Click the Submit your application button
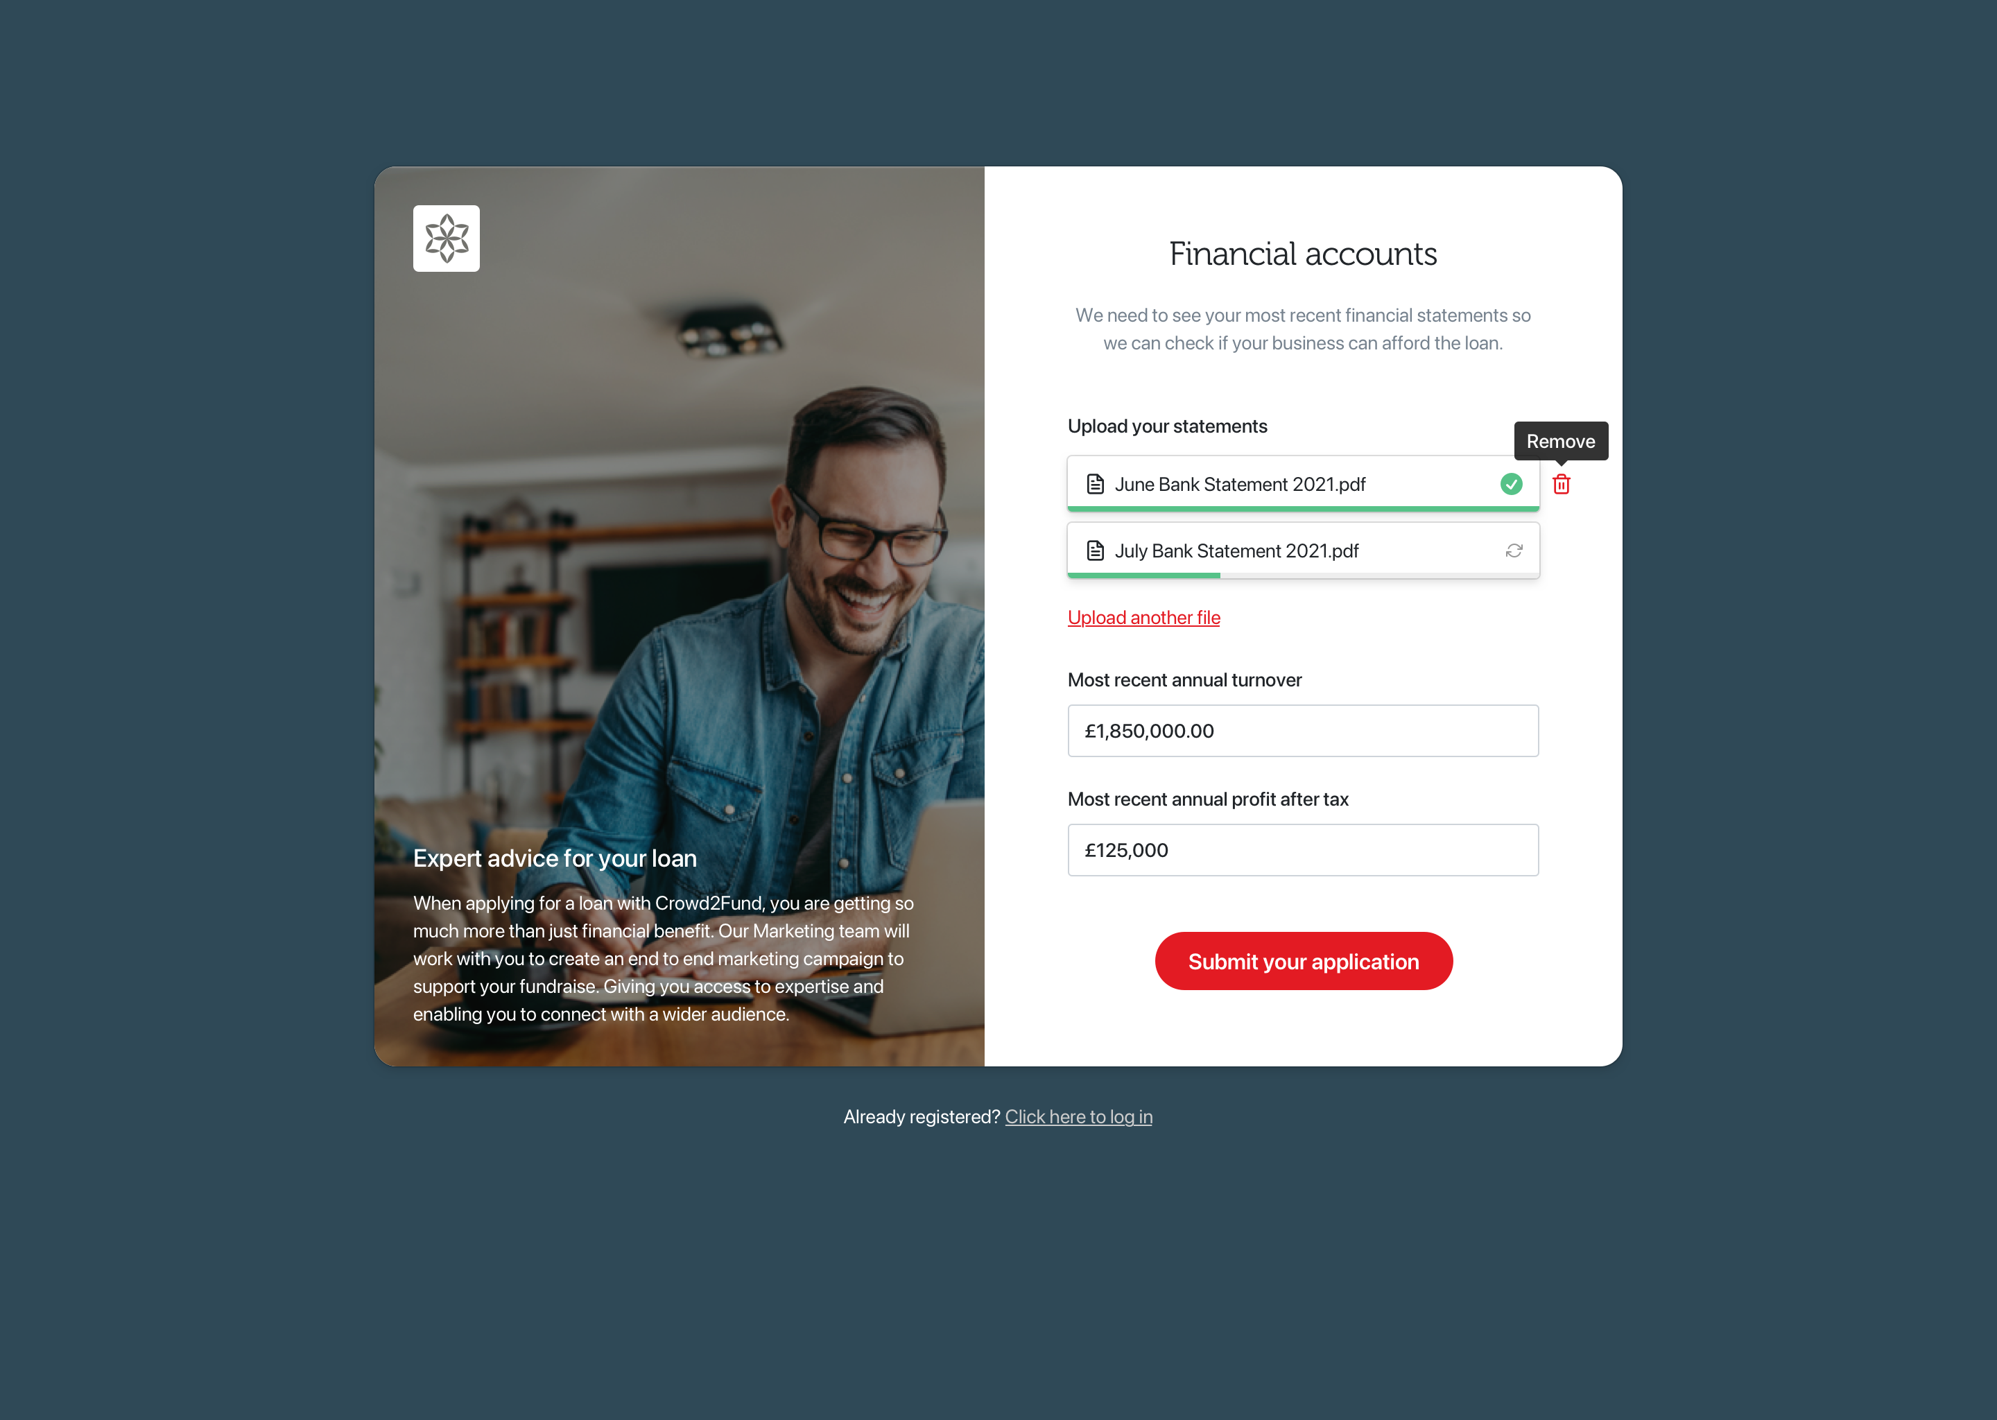 tap(1303, 960)
